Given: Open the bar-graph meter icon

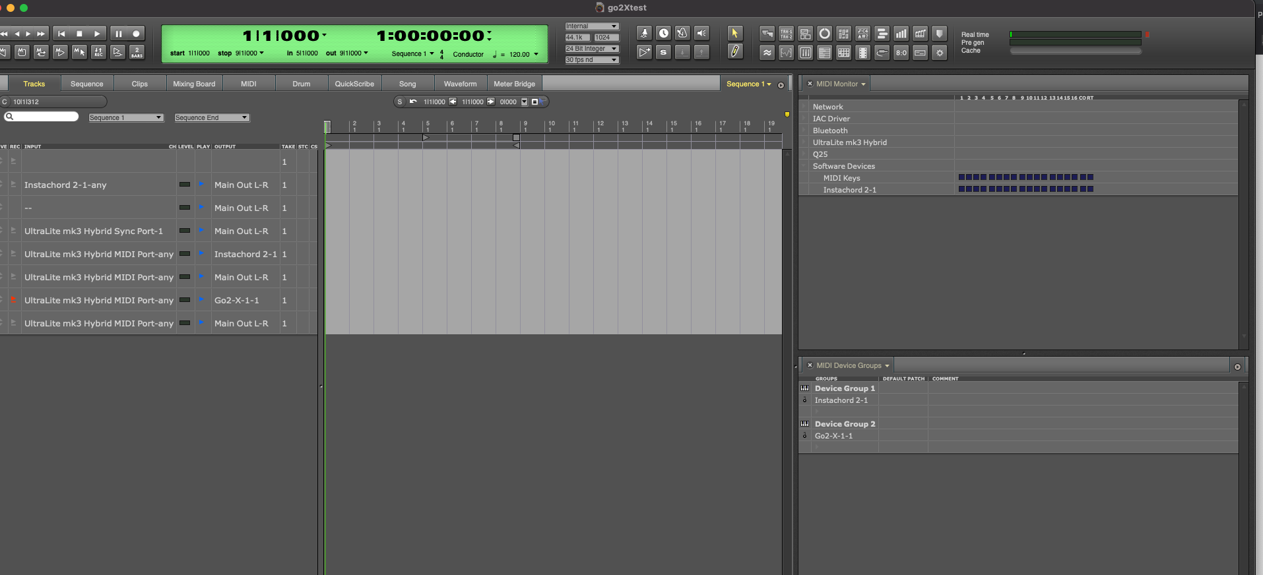Looking at the screenshot, I should 901,34.
